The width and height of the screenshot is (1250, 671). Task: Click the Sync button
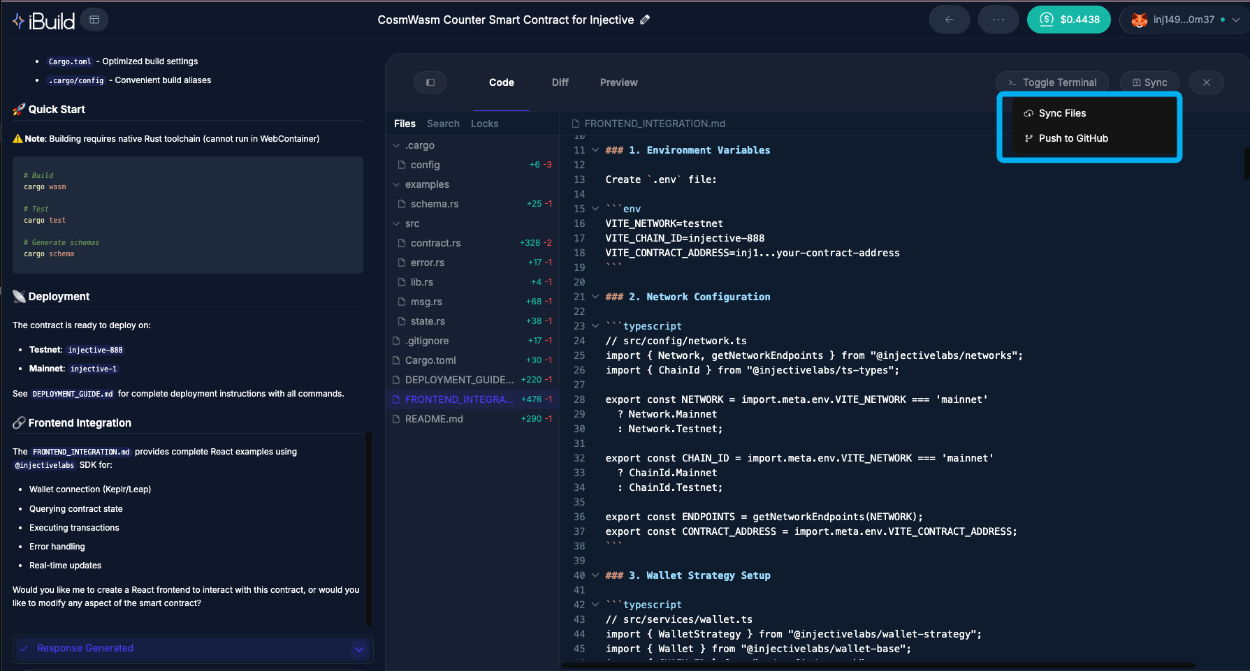tap(1149, 82)
